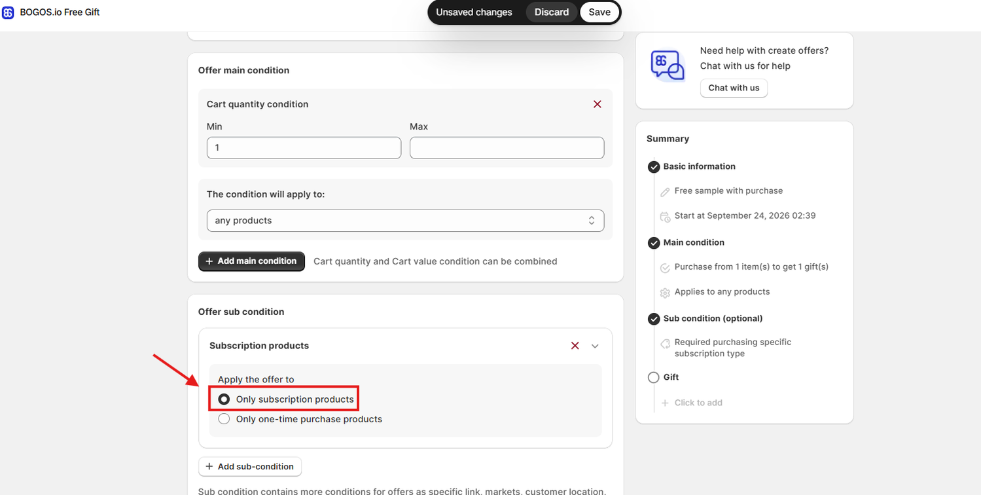This screenshot has height=495, width=981.
Task: Click the Basic information checkmark step icon
Action: click(653, 167)
